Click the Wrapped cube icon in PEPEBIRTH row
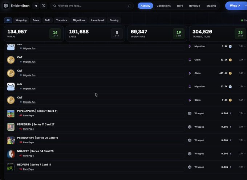The image size is (247, 180). coord(190,127)
